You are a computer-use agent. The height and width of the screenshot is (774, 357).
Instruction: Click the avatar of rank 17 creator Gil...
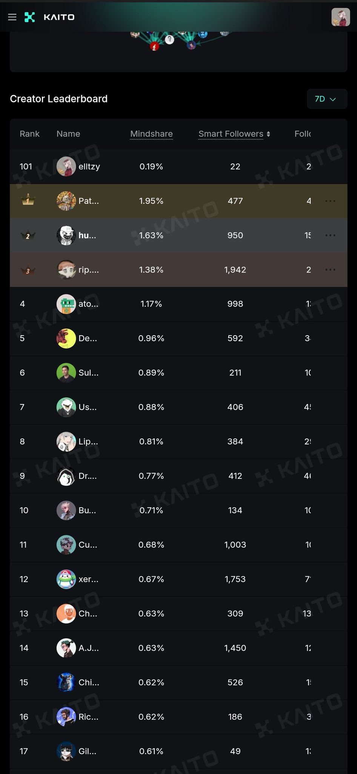click(x=66, y=751)
